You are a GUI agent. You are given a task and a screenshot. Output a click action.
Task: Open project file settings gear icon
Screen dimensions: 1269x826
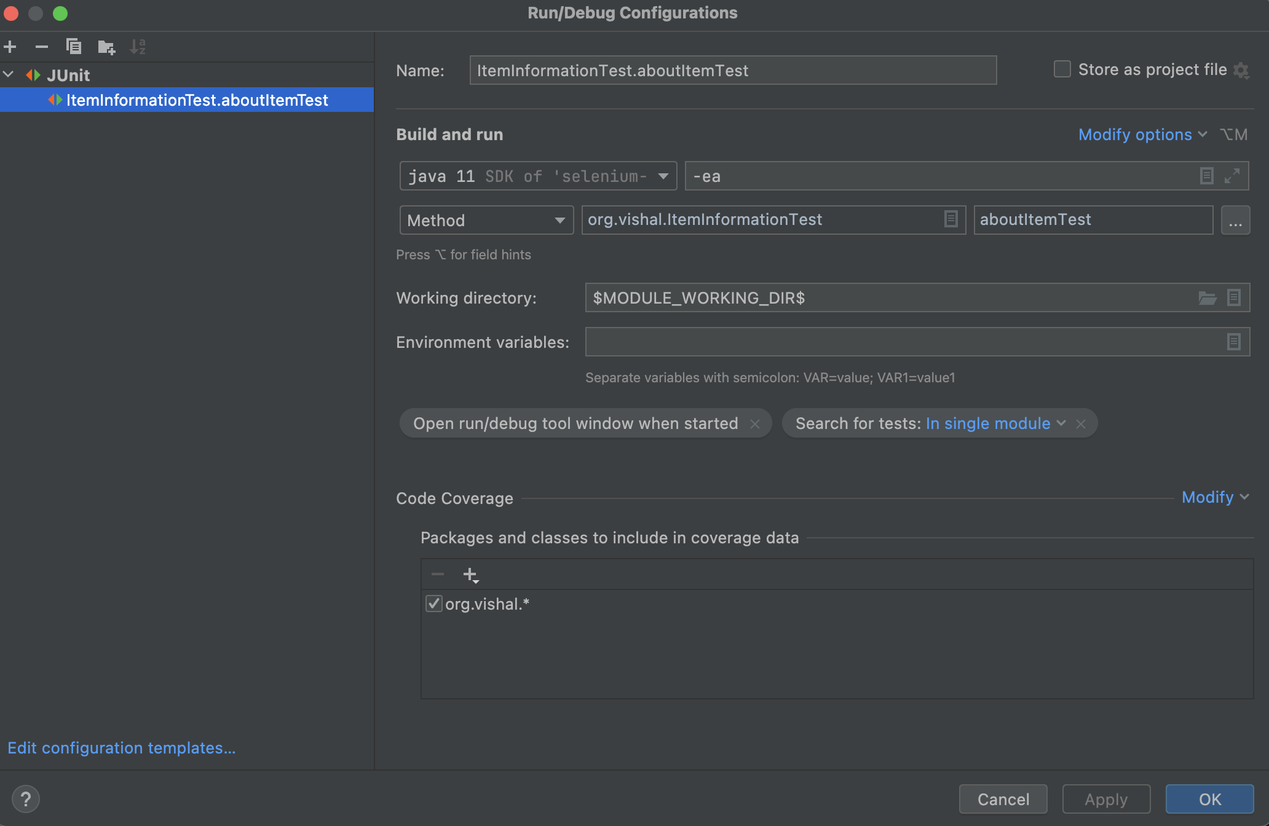1242,71
